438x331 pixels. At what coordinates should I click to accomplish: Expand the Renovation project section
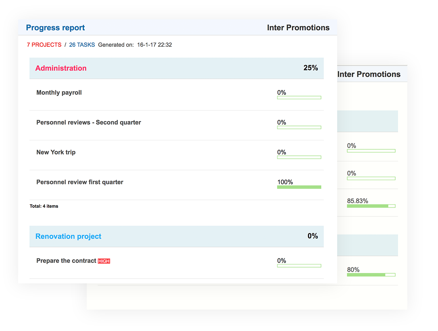(x=68, y=237)
